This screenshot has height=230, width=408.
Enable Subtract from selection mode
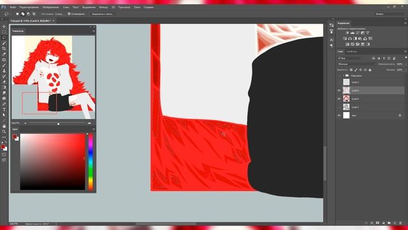28,14
